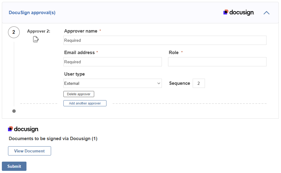Submit the approval form
The width and height of the screenshot is (281, 173).
click(x=14, y=166)
